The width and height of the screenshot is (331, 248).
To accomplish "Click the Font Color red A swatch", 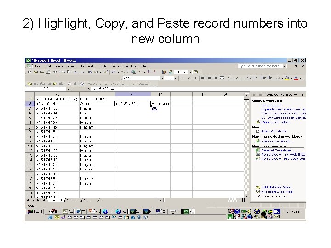I will pos(296,78).
